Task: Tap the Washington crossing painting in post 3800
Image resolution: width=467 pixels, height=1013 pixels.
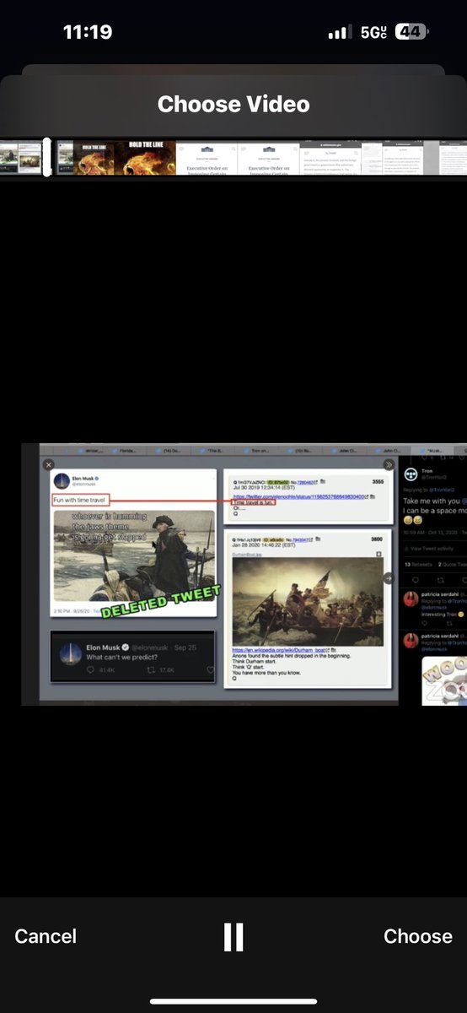Action: coord(306,601)
